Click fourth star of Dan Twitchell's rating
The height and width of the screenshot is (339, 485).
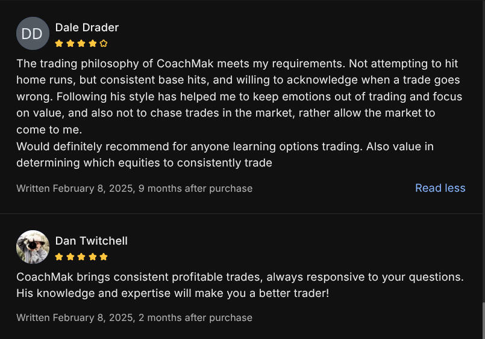click(92, 257)
